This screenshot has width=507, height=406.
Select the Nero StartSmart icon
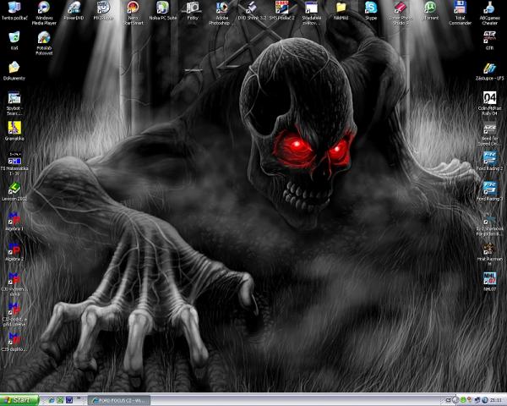pyautogui.click(x=132, y=8)
